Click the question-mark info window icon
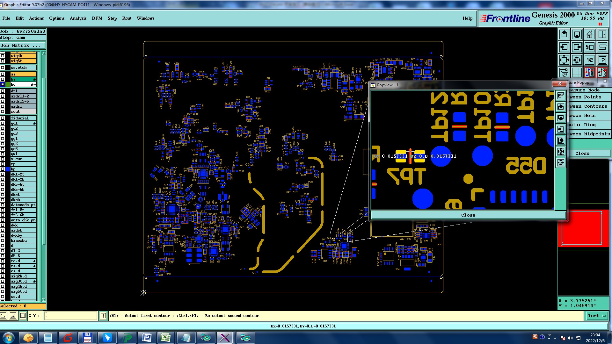Screen dimensions: 612x344 [602, 60]
